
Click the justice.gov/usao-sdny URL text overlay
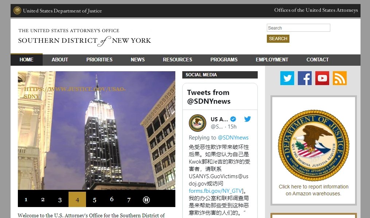75,93
